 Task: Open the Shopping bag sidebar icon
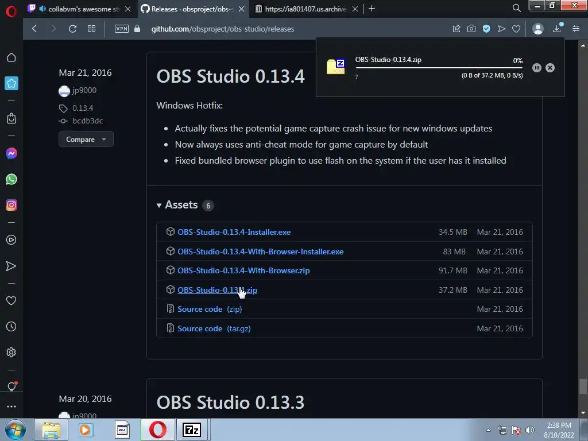(x=11, y=118)
